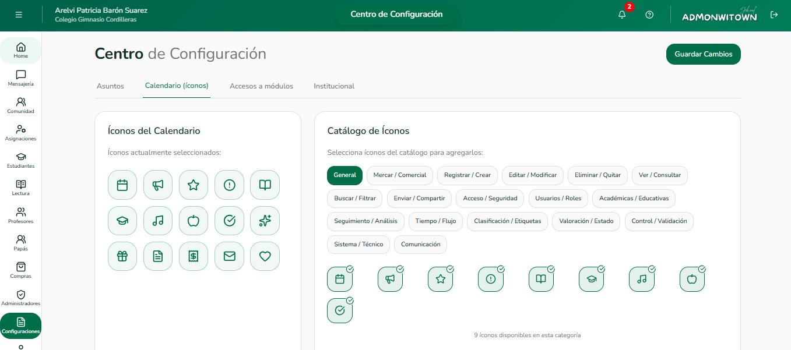The width and height of the screenshot is (791, 350).
Task: Filter by Usuarios / Roles category
Action: click(558, 199)
